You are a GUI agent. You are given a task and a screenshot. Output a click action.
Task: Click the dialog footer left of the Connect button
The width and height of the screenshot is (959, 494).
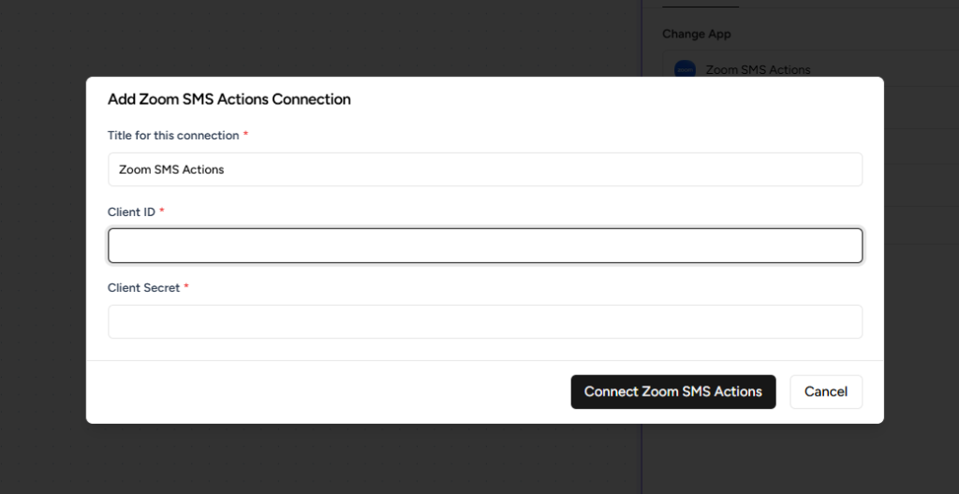coord(328,392)
